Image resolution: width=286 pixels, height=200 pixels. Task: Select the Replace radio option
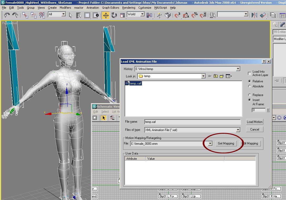click(x=249, y=95)
